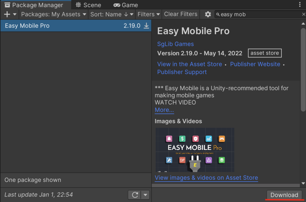
Task: Switch to the Scene tab
Action: point(88,5)
